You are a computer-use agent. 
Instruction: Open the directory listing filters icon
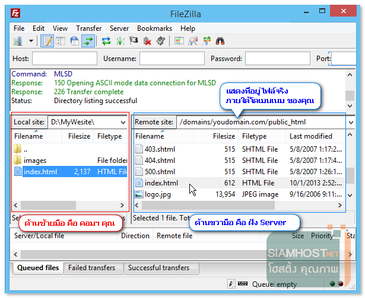point(179,41)
